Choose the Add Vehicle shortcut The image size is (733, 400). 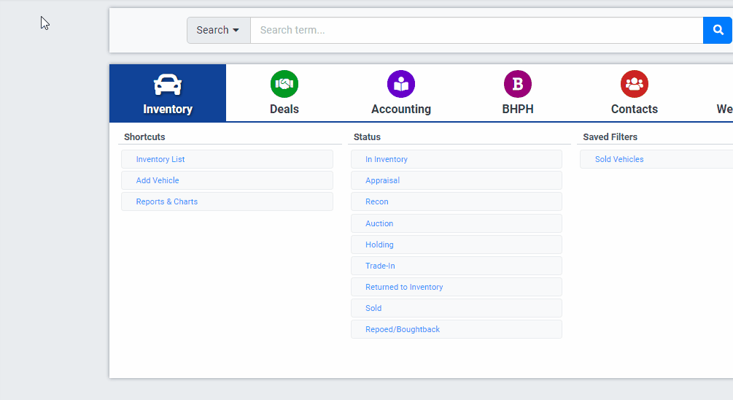158,180
